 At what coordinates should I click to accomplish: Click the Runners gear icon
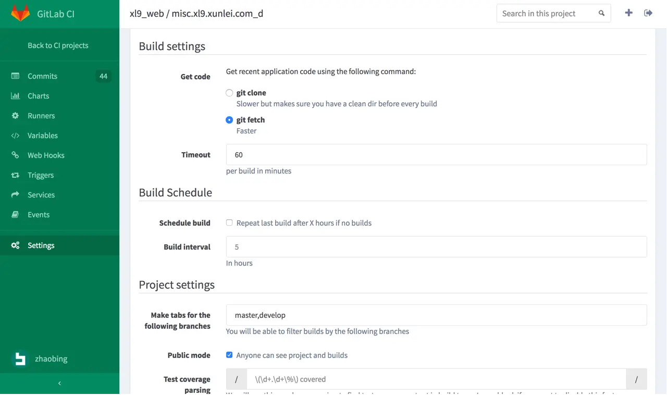coord(15,116)
